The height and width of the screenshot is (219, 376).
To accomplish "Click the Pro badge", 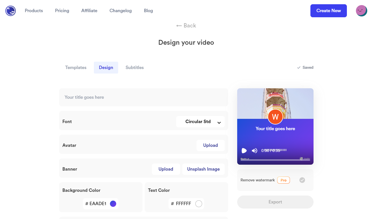I will [284, 180].
